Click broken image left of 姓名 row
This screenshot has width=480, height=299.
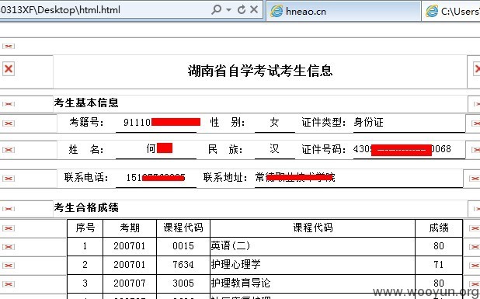tap(9, 150)
